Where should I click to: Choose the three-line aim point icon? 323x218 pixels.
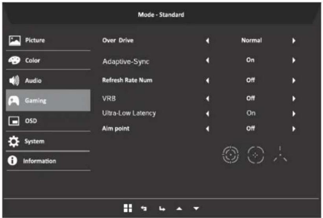click(280, 154)
